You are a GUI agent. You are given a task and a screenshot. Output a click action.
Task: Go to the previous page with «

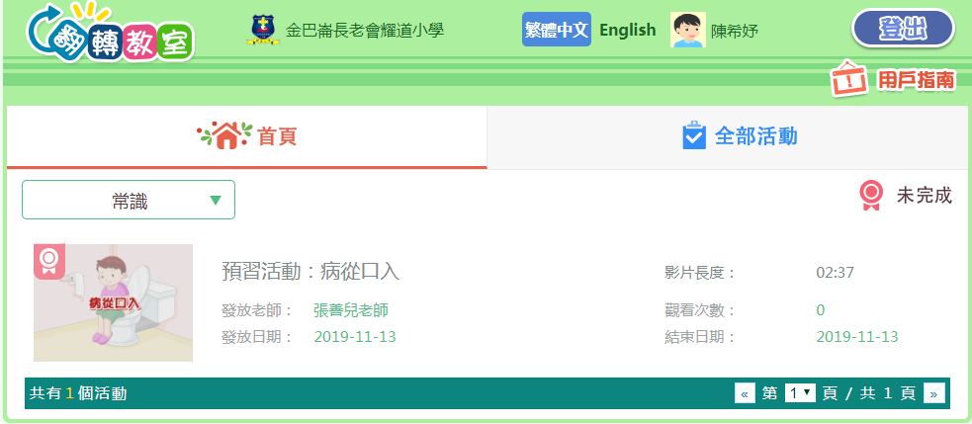point(745,393)
